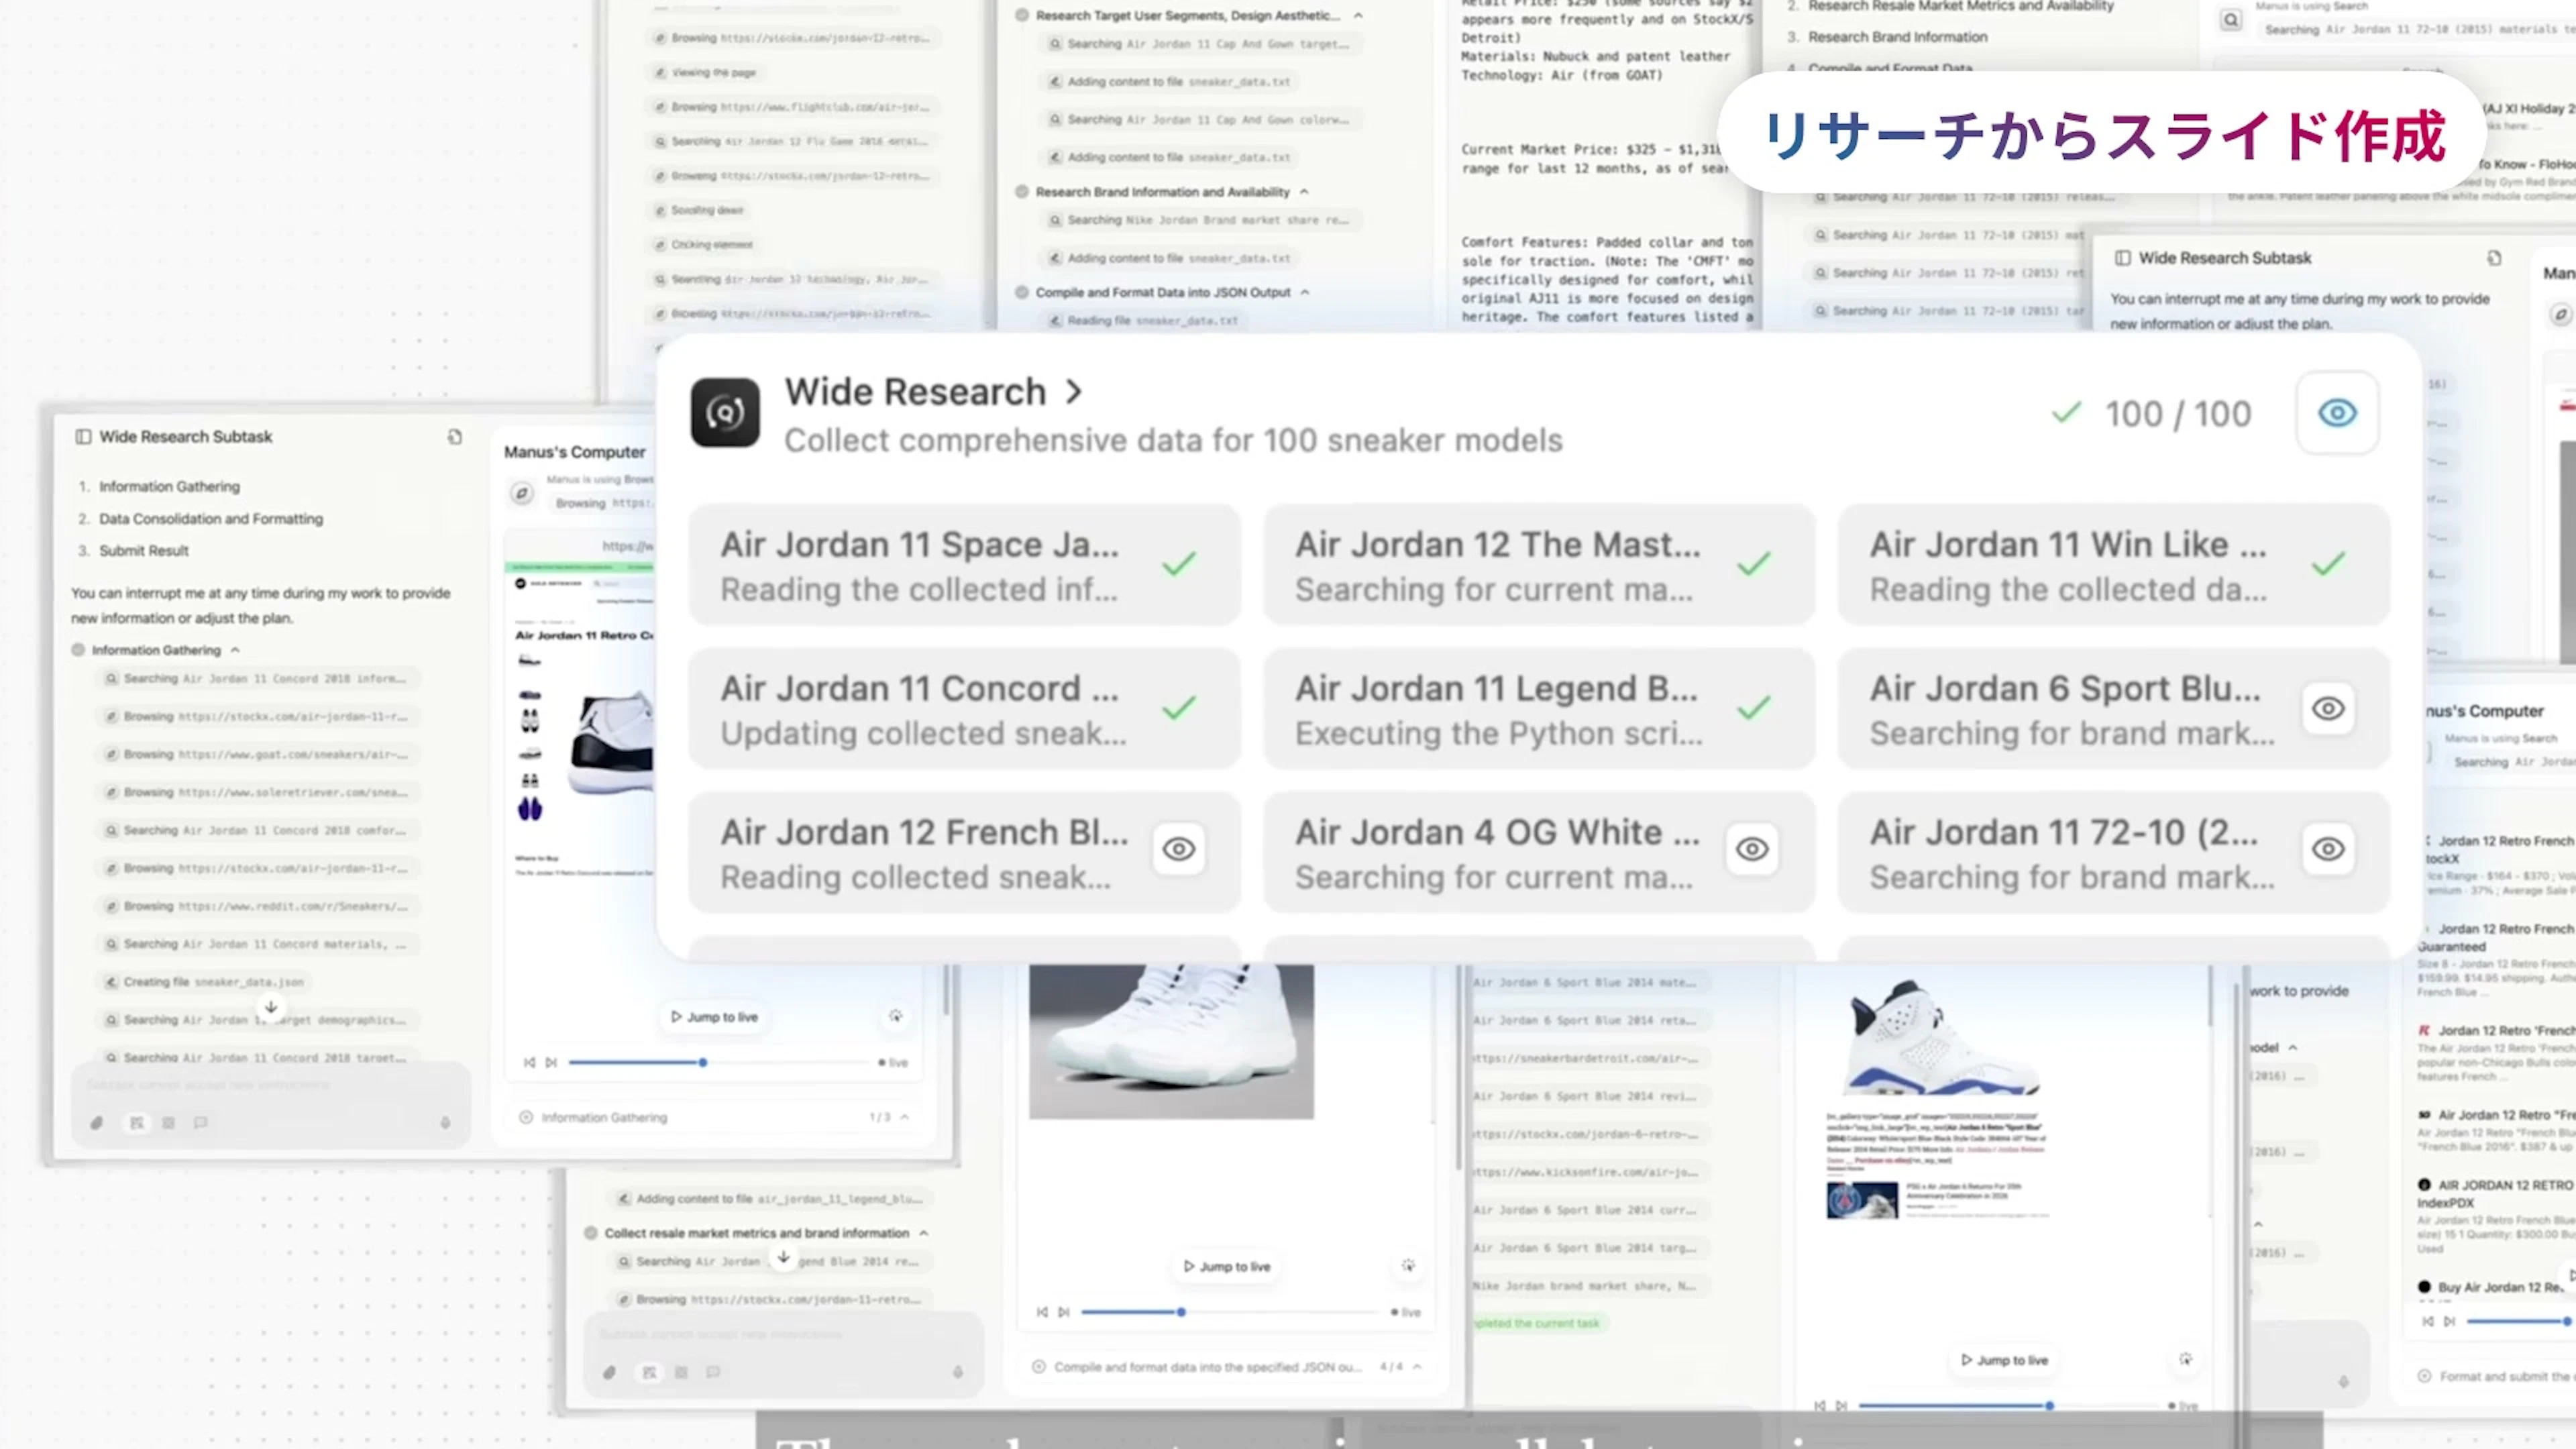
Task: Click the copy icon in Wide Research Subtask header
Action: coord(455,437)
